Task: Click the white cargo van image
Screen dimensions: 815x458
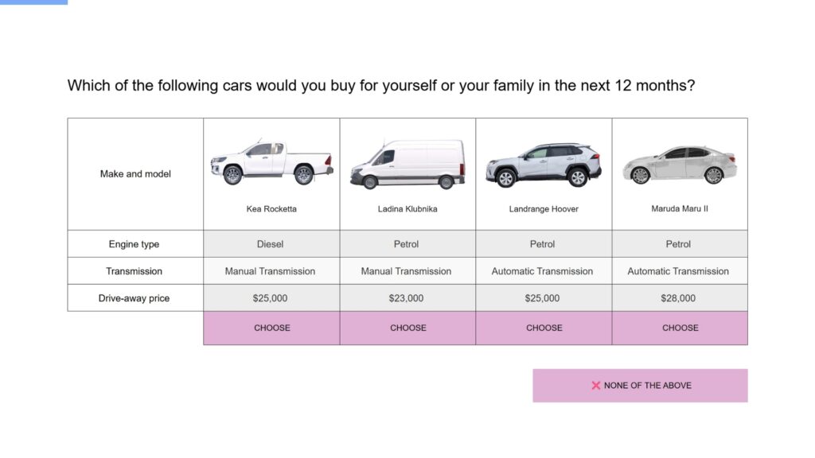Action: [408, 164]
